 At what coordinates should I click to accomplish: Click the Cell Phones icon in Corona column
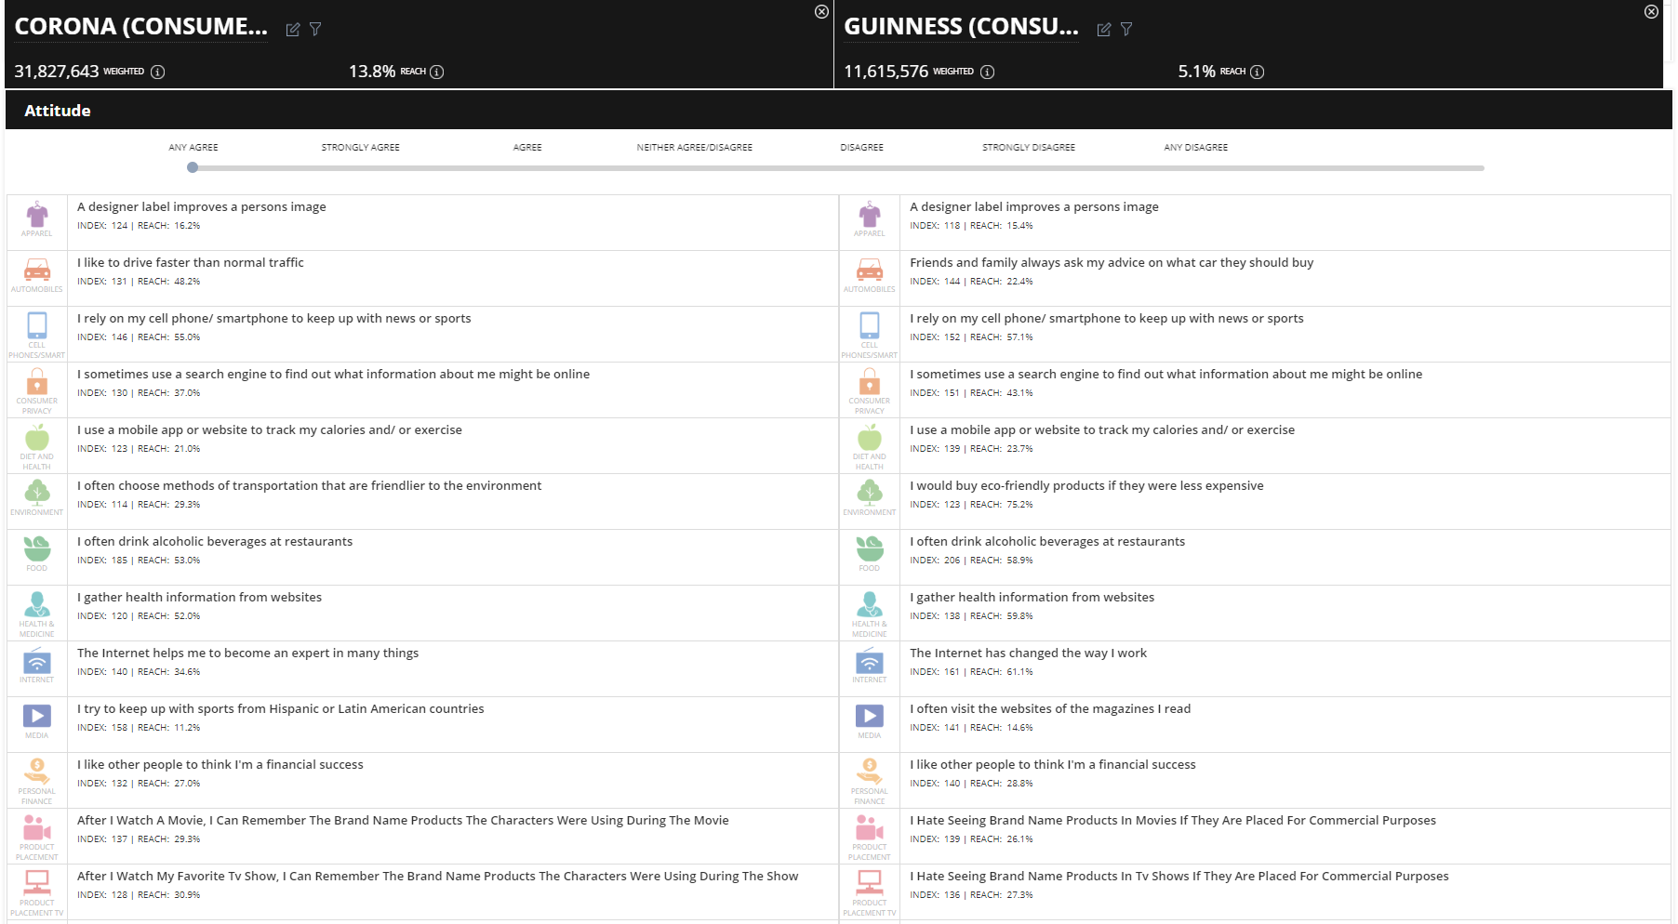pyautogui.click(x=37, y=325)
